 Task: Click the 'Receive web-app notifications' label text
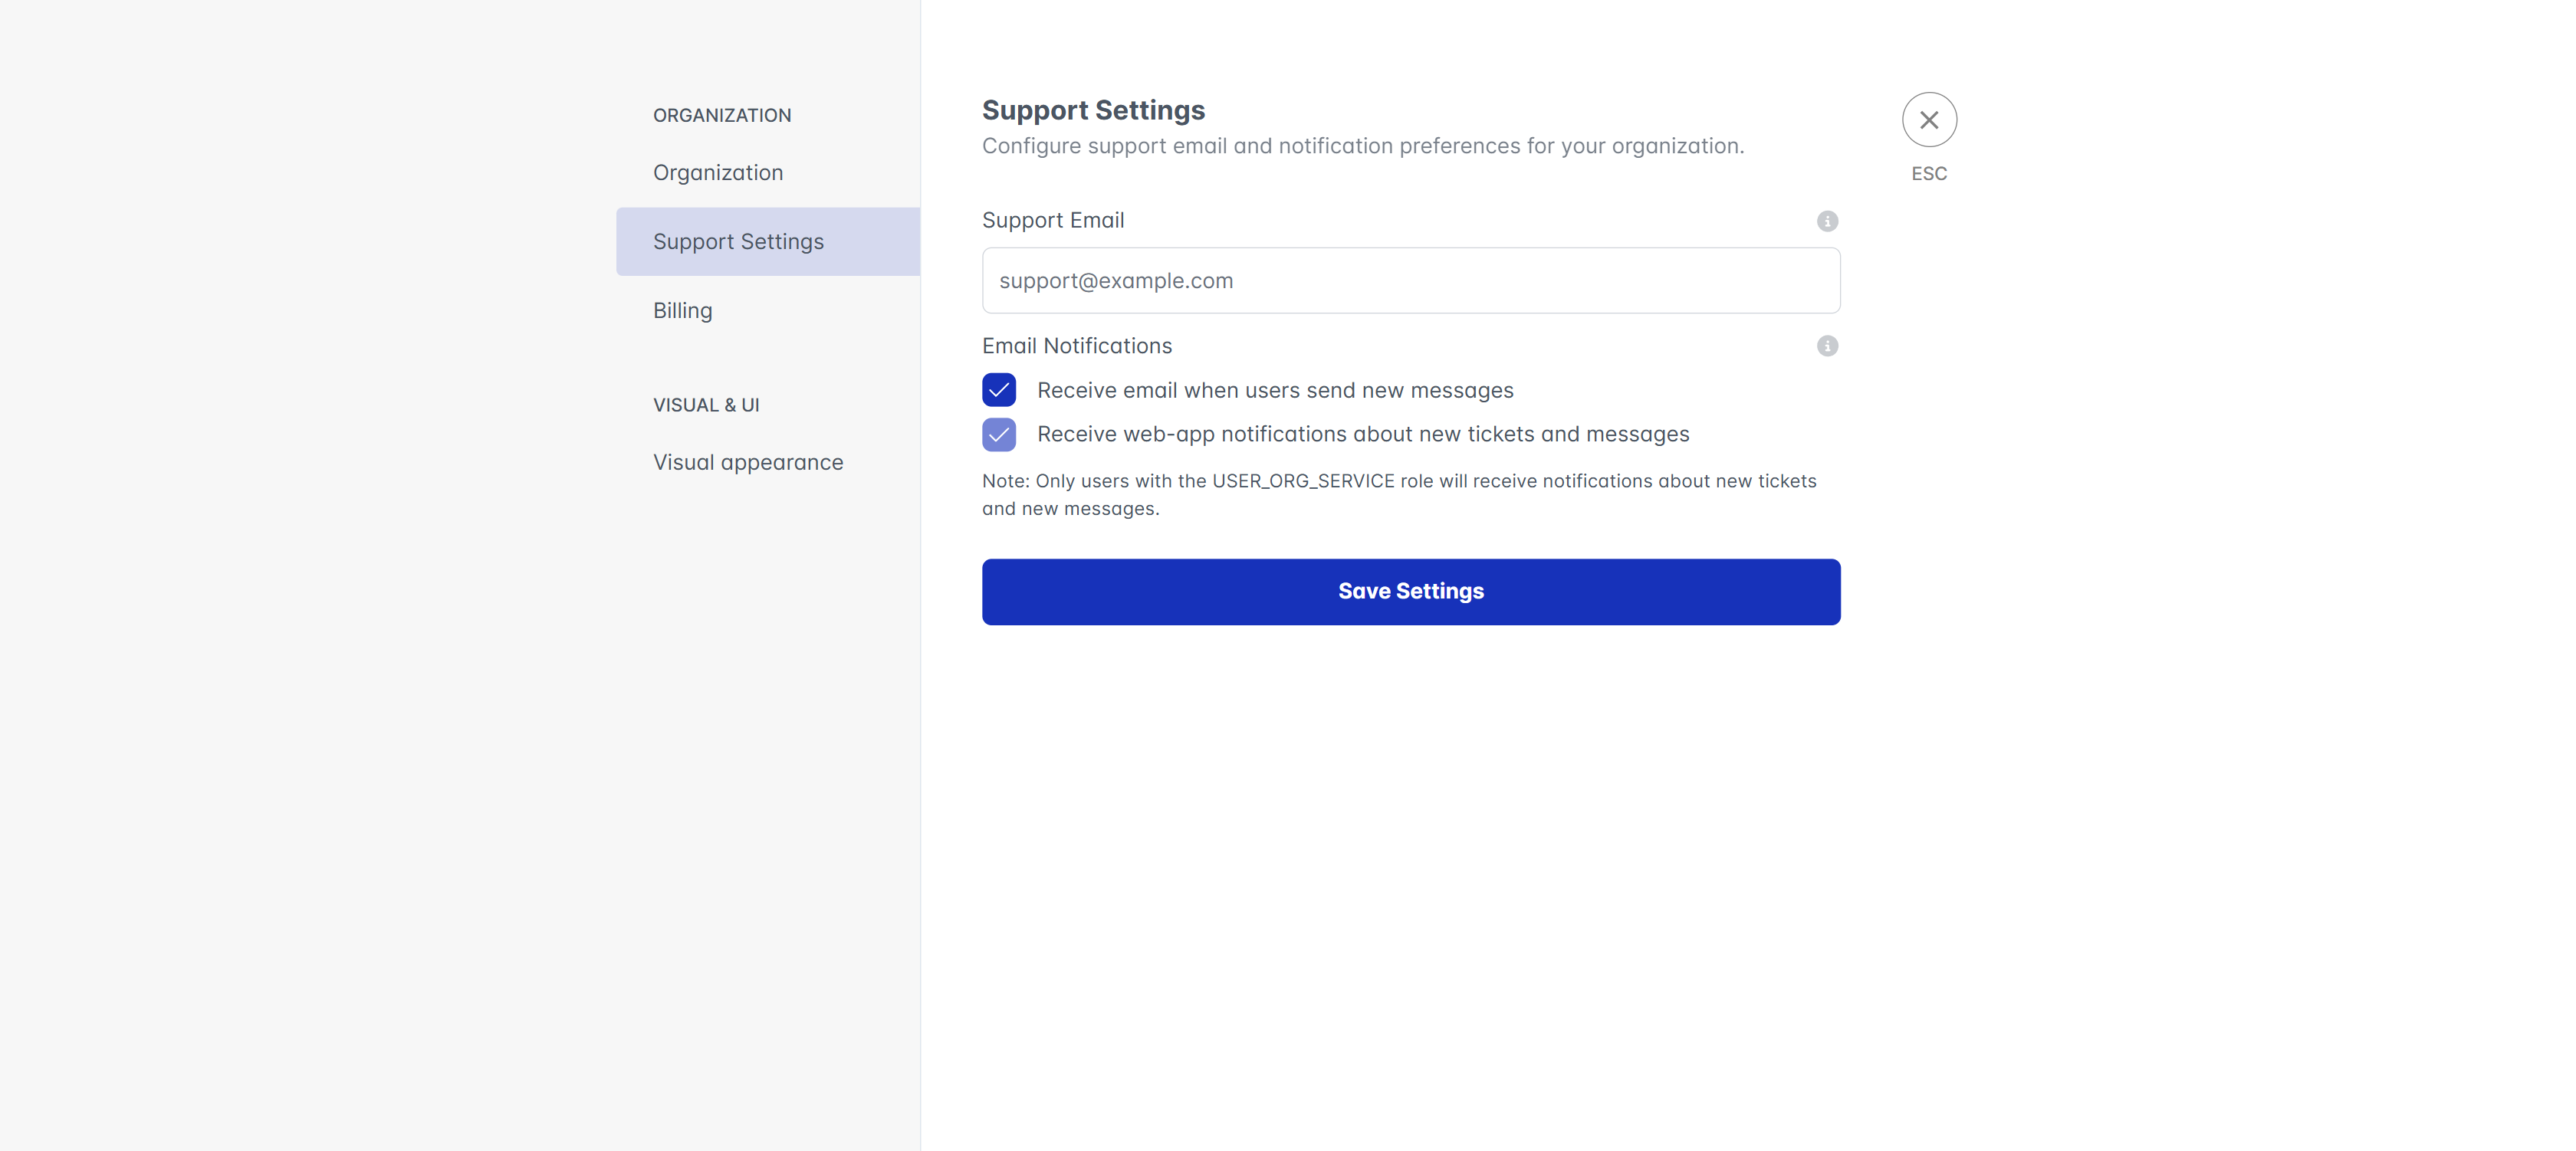pos(1362,434)
